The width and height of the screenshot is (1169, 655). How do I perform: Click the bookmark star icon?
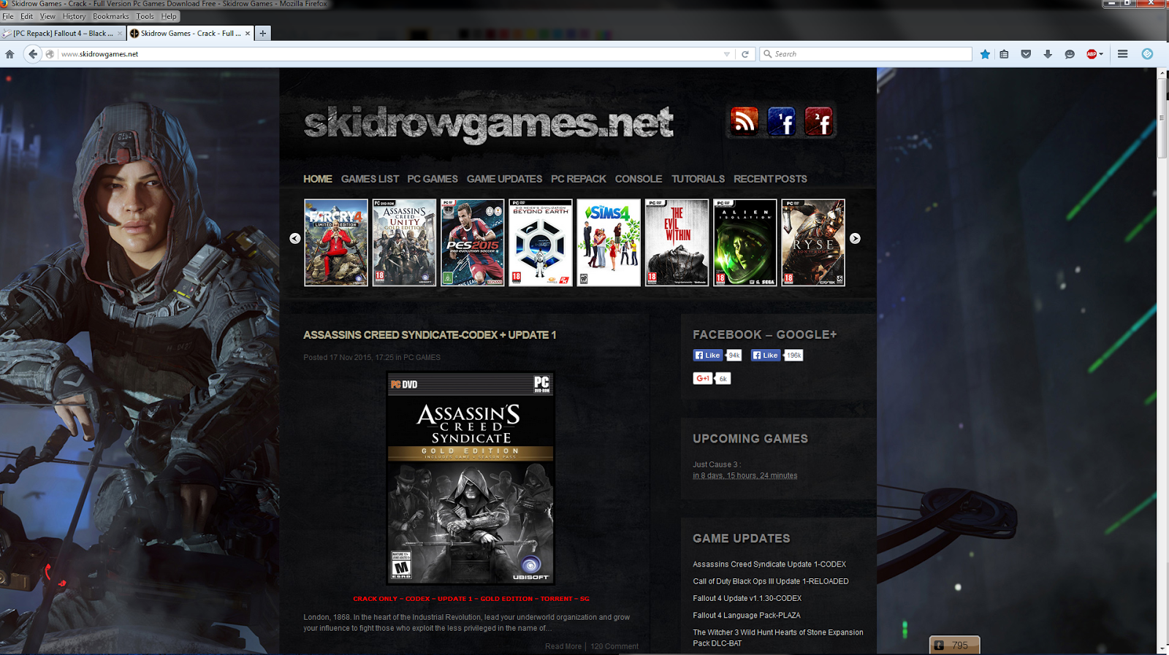click(985, 54)
